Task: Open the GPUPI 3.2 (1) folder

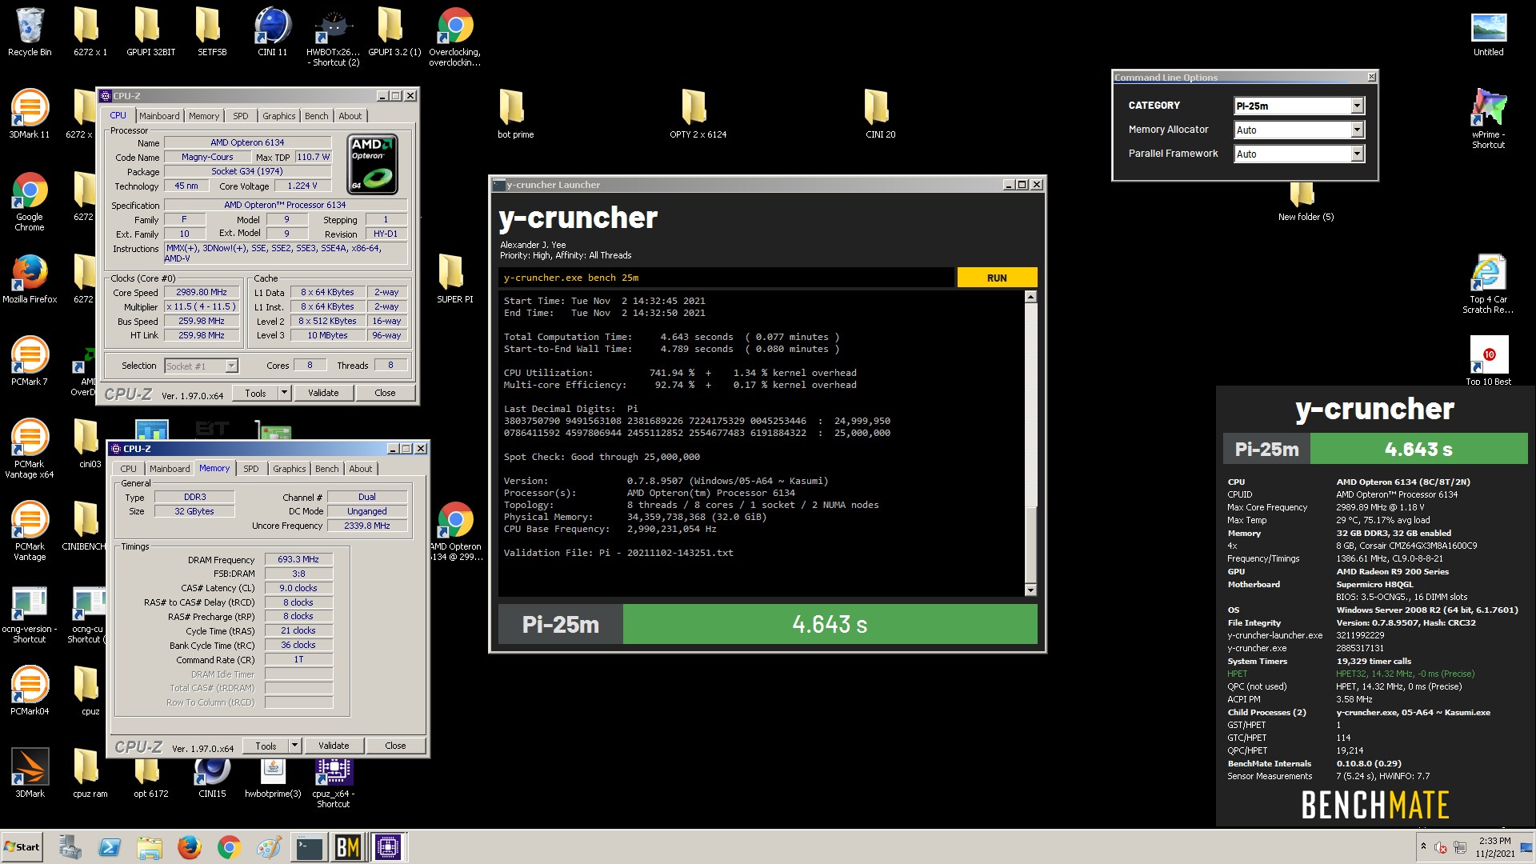Action: 394,32
